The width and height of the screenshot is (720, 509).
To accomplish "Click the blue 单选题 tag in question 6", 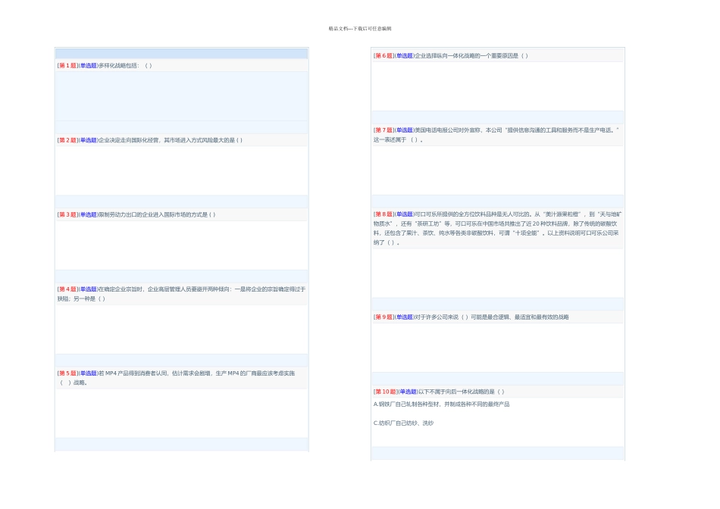I will click(x=404, y=56).
